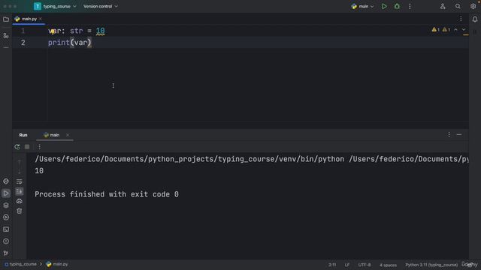481x270 pixels.
Task: Run the main configuration with green play button
Action: (384, 6)
